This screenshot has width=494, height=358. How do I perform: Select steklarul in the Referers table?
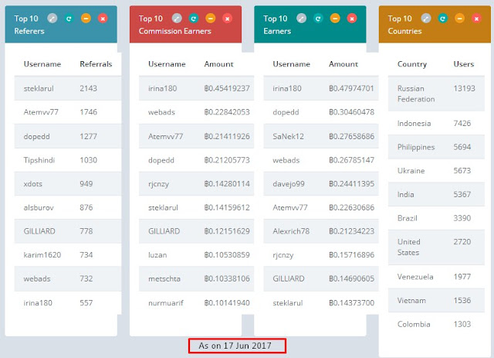(x=39, y=88)
